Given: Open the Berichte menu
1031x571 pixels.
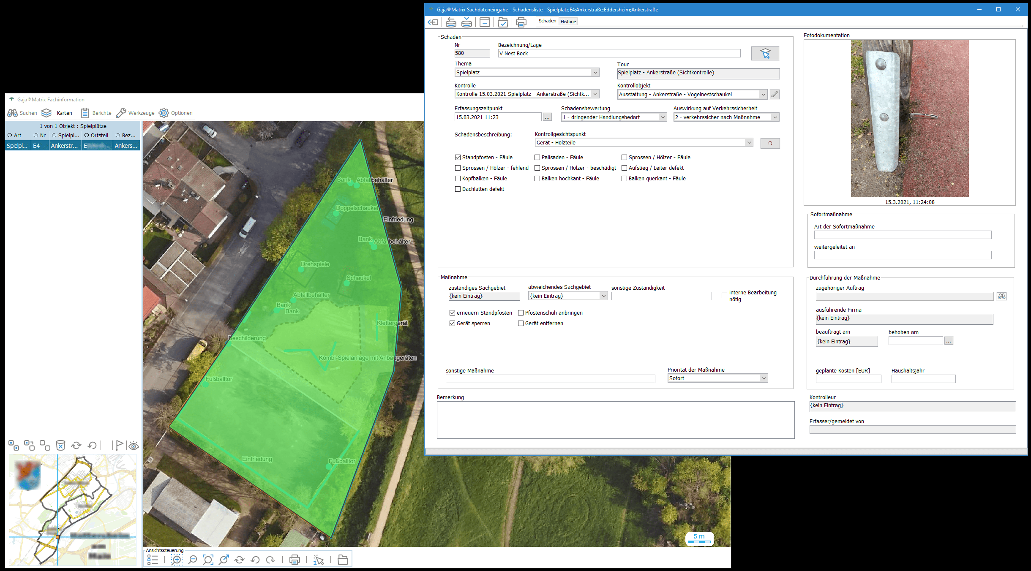Looking at the screenshot, I should click(x=97, y=113).
